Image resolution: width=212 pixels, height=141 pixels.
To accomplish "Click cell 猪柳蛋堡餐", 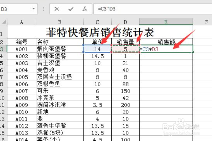I will coord(60,56).
